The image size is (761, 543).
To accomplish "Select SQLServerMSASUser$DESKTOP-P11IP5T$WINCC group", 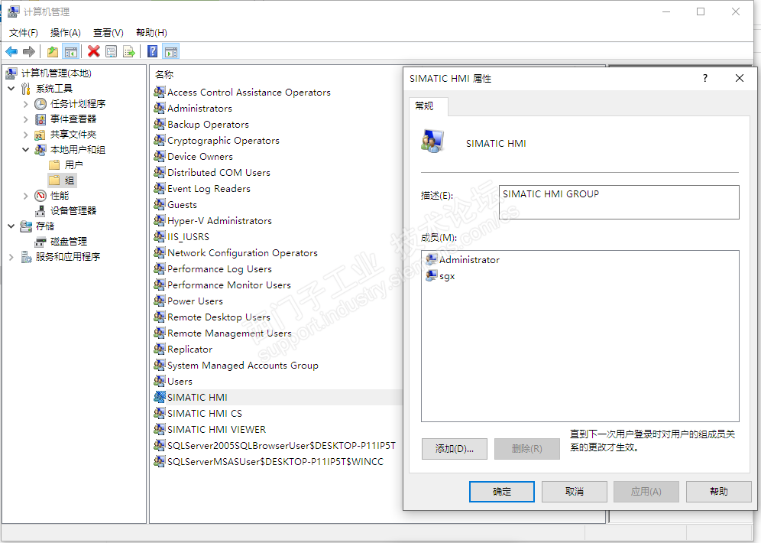I will click(x=275, y=461).
